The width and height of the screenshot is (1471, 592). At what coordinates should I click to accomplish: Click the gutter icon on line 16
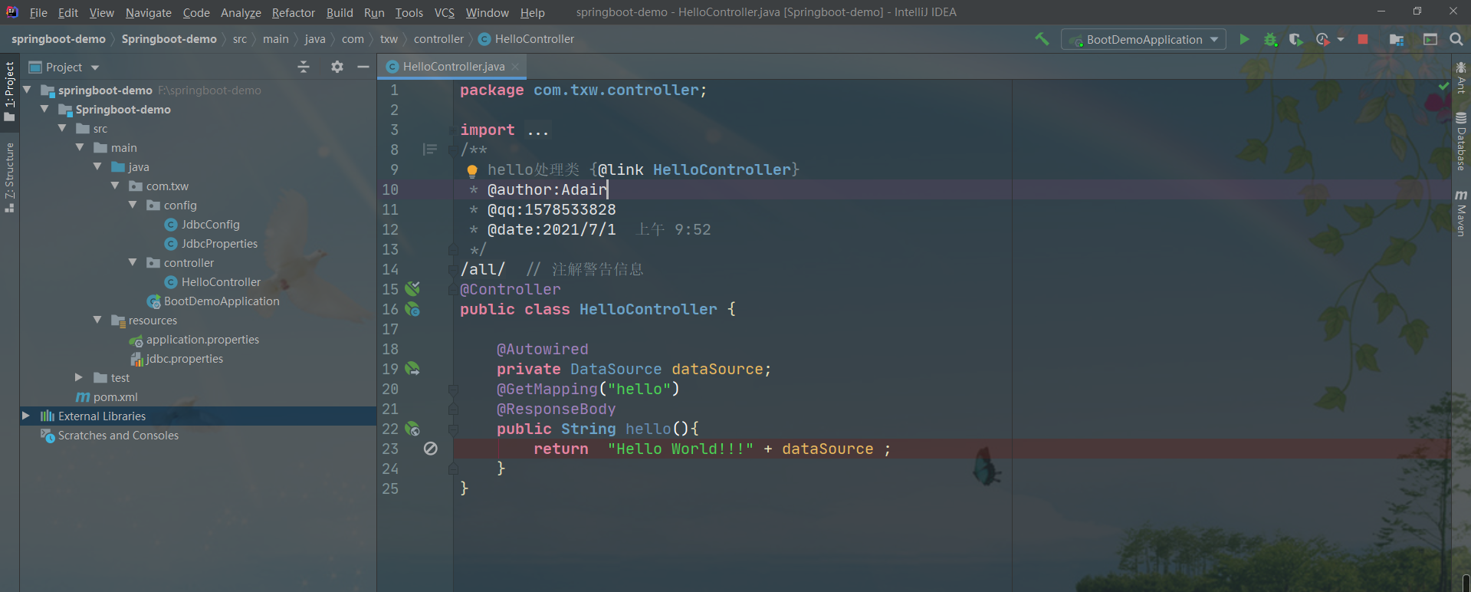pos(412,309)
